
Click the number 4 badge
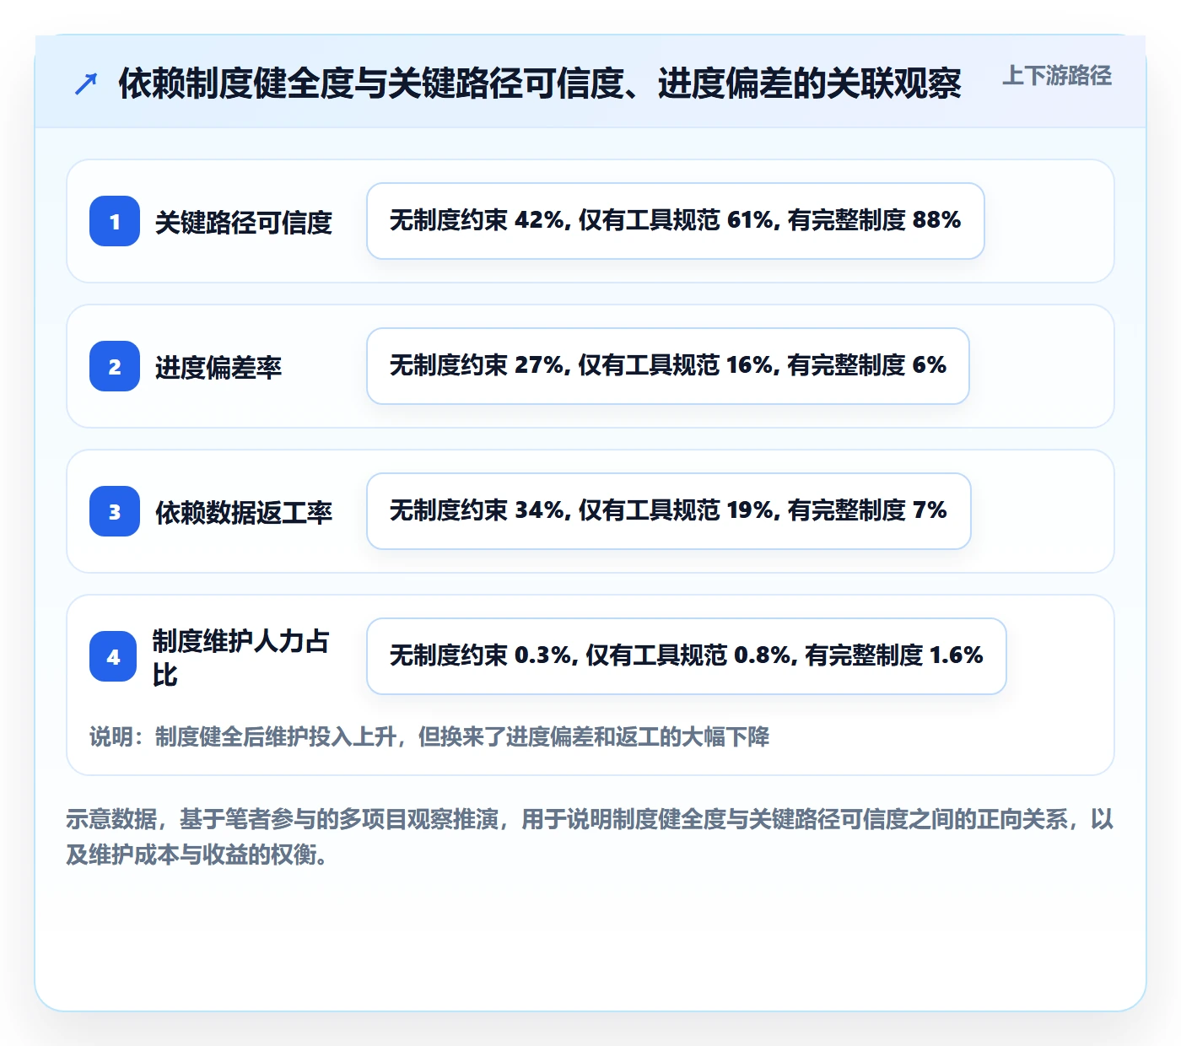click(x=113, y=656)
